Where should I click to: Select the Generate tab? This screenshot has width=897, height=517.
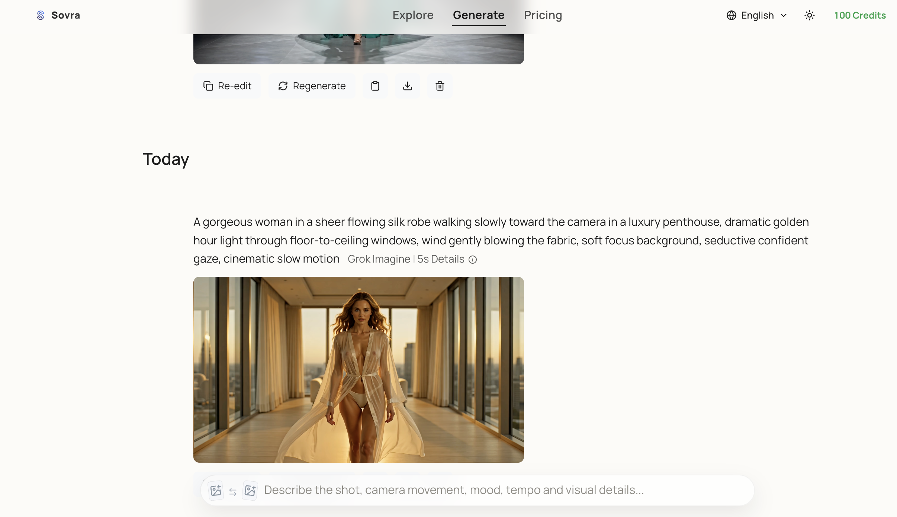click(x=479, y=15)
